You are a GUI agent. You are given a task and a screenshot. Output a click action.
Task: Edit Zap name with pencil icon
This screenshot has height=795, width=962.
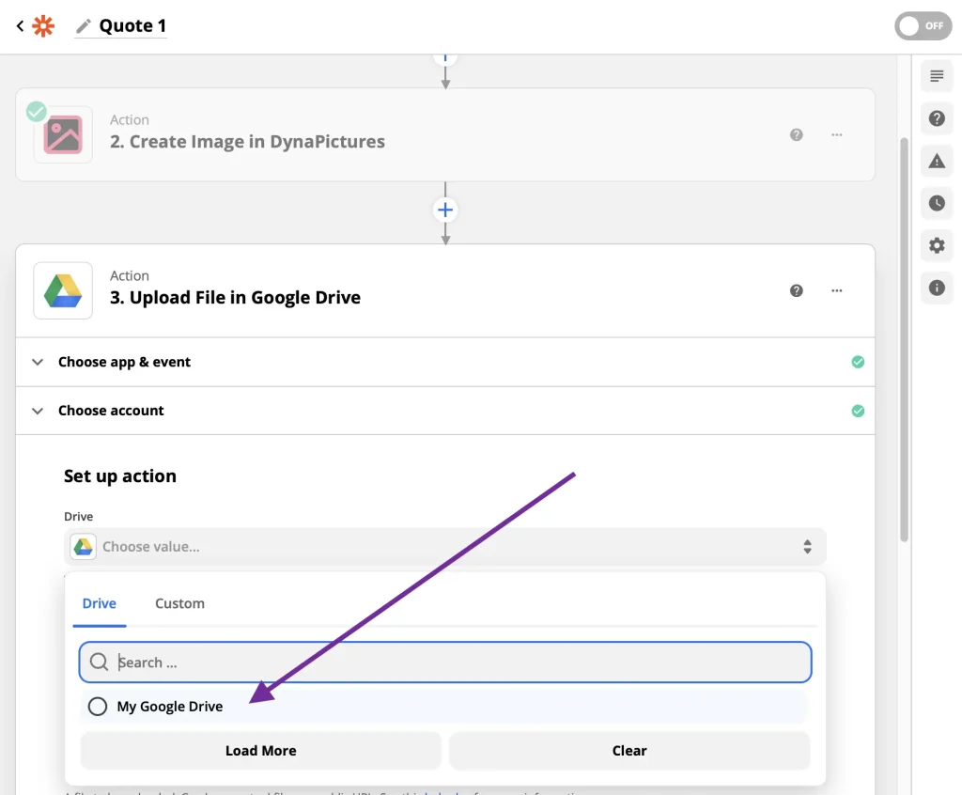click(84, 25)
